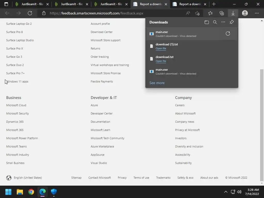
Task: Open the Microsoft Store support link
Action: (x=105, y=40)
